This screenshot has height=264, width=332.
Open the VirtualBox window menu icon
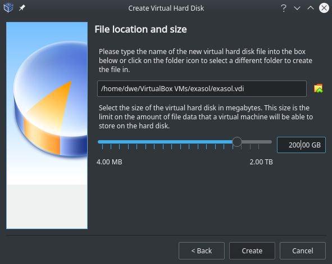tap(8, 8)
